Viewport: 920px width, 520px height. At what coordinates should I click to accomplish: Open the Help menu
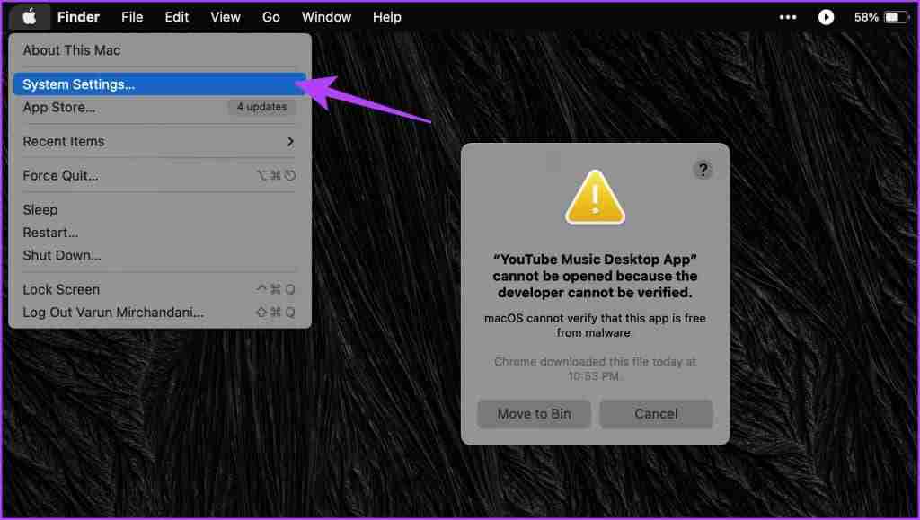(x=386, y=18)
